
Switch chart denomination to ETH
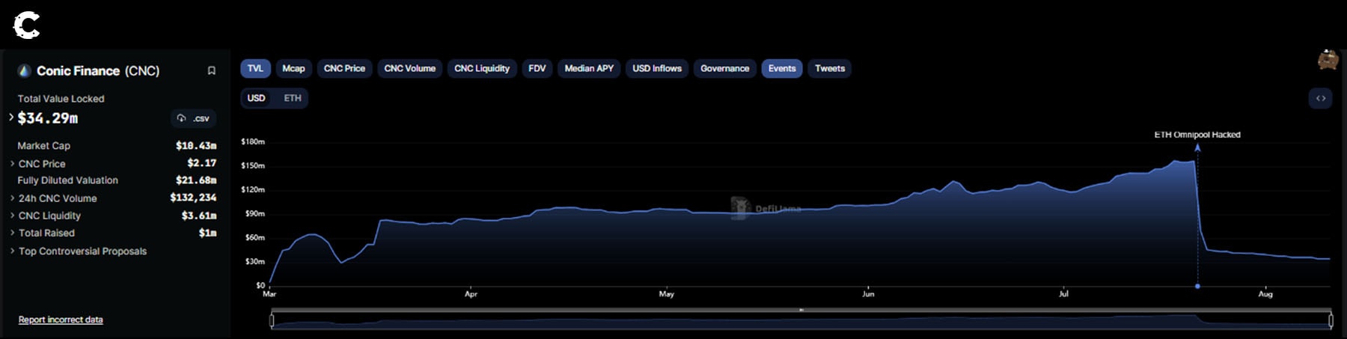point(293,98)
